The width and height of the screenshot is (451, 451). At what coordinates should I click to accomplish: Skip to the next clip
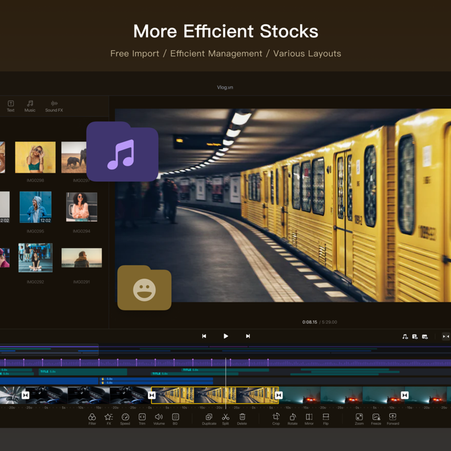coord(248,336)
